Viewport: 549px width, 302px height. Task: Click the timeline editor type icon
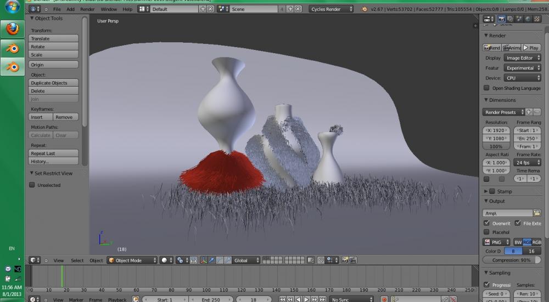(34, 300)
